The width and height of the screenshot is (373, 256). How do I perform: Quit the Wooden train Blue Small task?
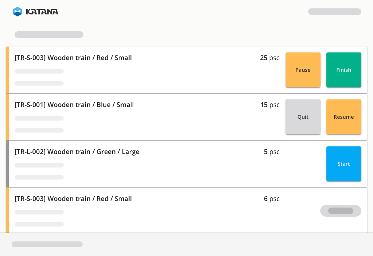click(303, 117)
